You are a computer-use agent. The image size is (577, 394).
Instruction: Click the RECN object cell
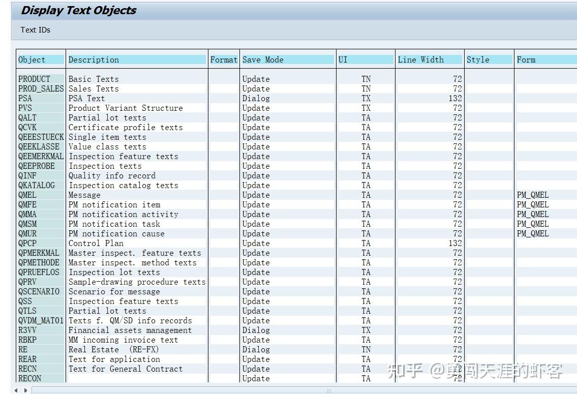pos(41,369)
